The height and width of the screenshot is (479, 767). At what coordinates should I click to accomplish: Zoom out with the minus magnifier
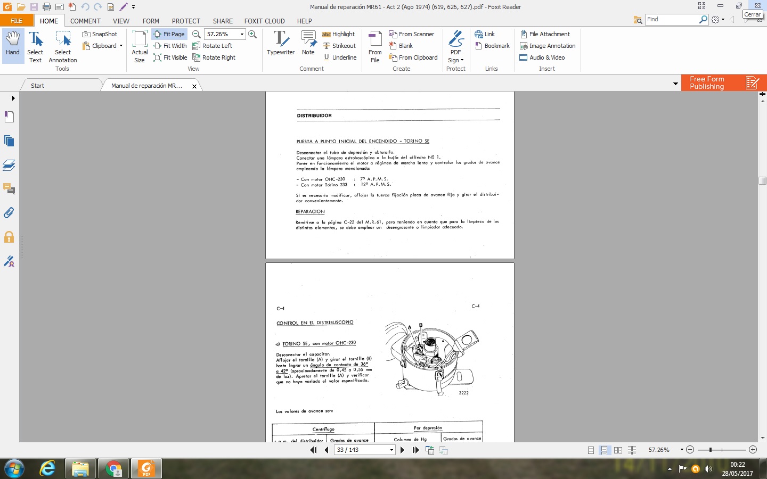click(x=196, y=34)
